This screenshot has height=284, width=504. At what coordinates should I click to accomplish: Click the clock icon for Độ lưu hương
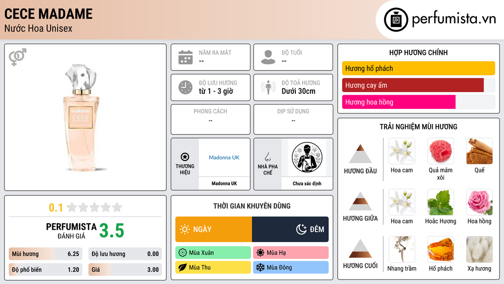click(186, 87)
